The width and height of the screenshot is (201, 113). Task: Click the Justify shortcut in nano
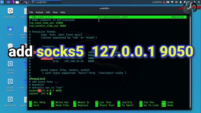point(125,102)
